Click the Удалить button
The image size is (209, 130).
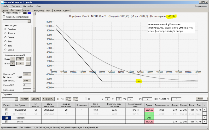36,99
